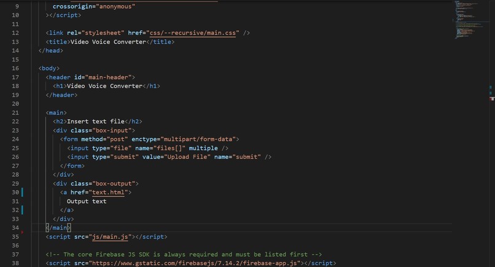Click the </div> closing tag on line 33
The width and height of the screenshot is (495, 267).
[63, 219]
